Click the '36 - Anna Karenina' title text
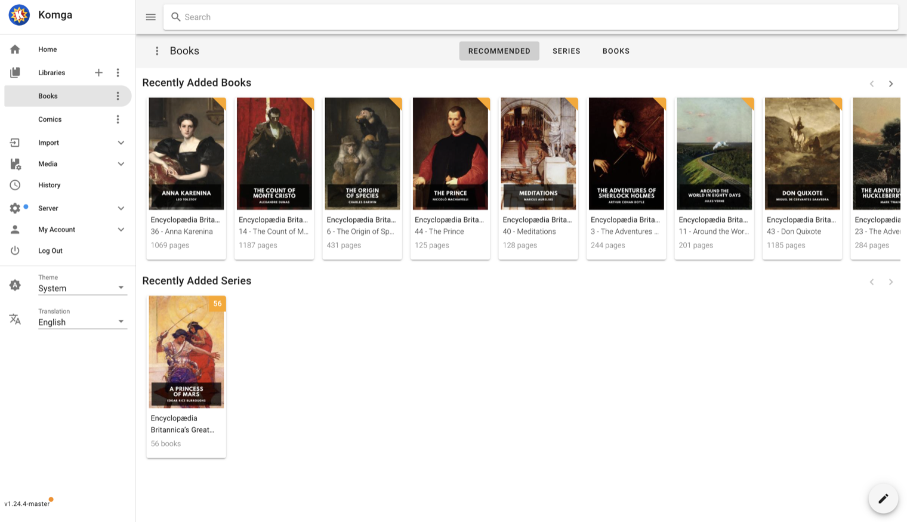 (181, 231)
